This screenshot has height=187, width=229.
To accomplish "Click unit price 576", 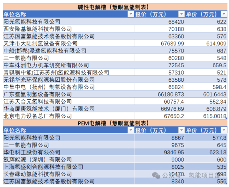I will tap(222, 37).
